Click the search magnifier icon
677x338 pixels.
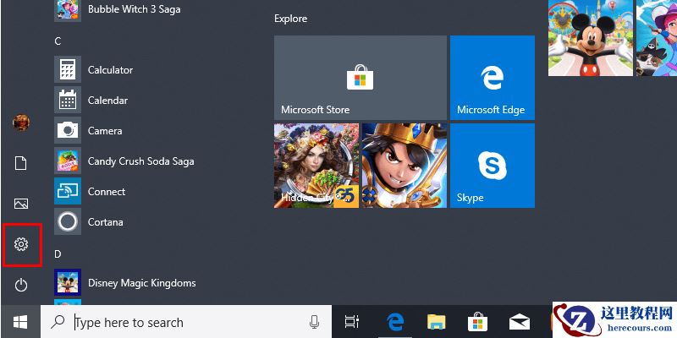(58, 321)
